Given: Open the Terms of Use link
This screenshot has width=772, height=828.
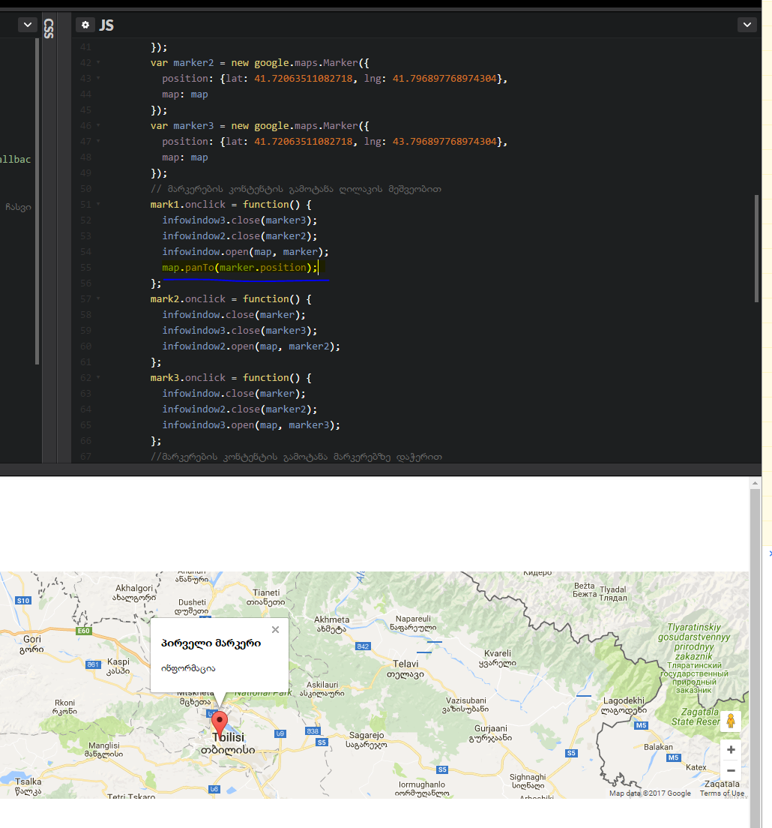Looking at the screenshot, I should click(722, 793).
